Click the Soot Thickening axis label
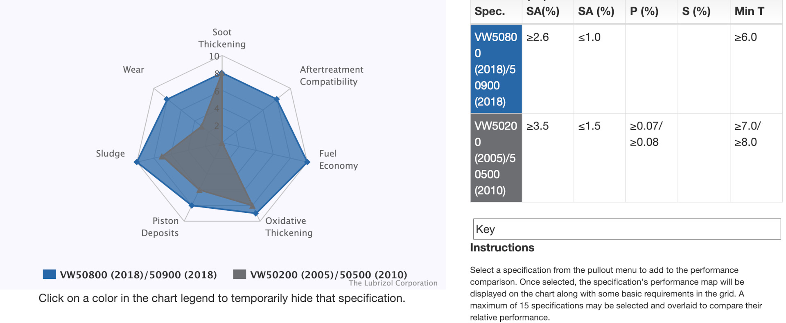The height and width of the screenshot is (323, 786). click(x=222, y=38)
